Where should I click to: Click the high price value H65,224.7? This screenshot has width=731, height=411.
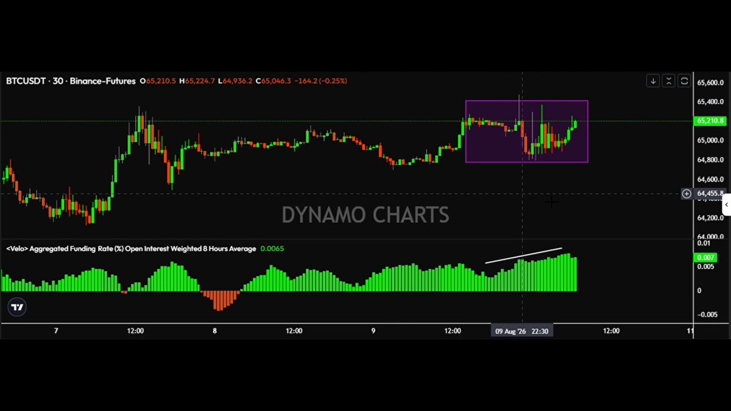pos(197,81)
